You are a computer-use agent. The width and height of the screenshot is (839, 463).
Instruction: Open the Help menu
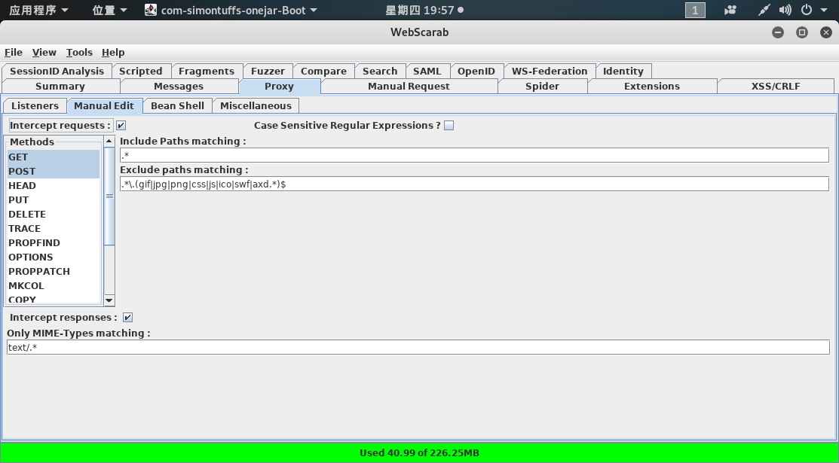[x=113, y=53]
